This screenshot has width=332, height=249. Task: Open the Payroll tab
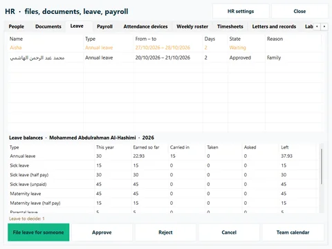click(x=104, y=26)
